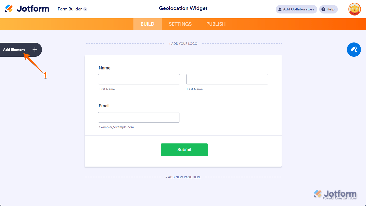366x206 pixels.
Task: Open the Jotform AI assistant bubble
Action: (354, 50)
